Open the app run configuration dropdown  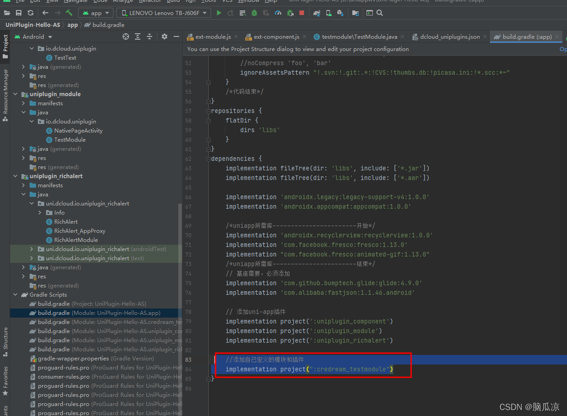[96, 13]
